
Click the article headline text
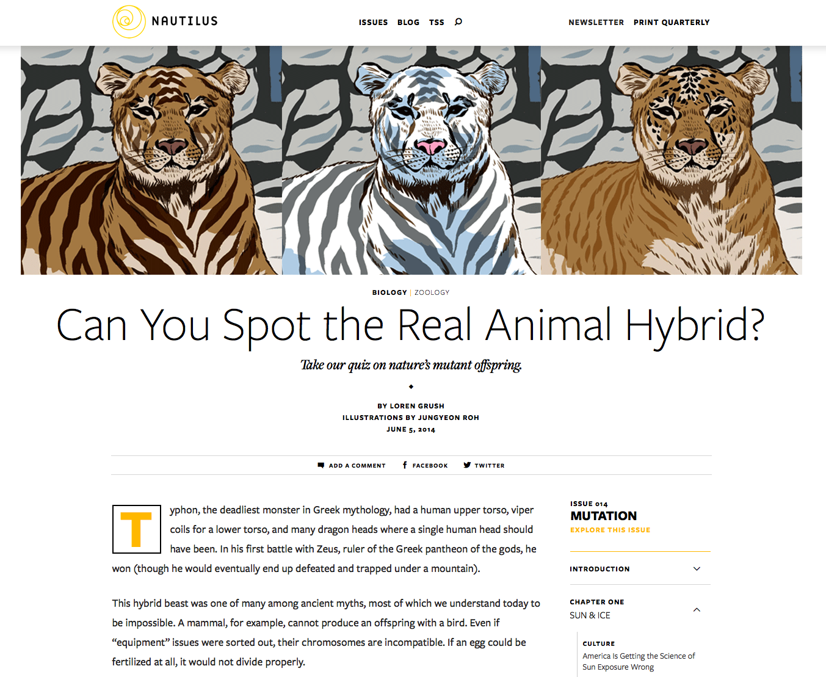[410, 325]
